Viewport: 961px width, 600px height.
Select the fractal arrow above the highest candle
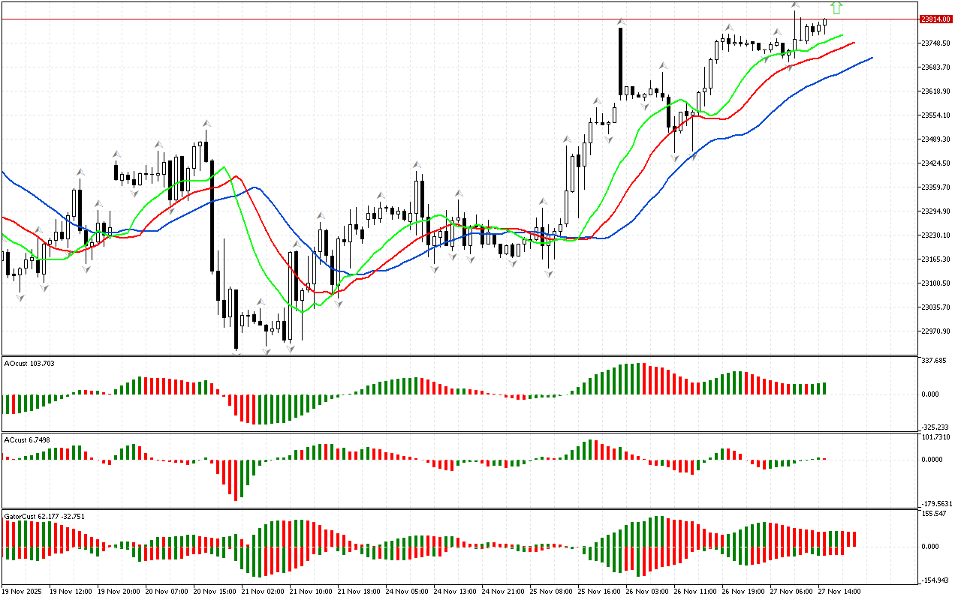(x=795, y=5)
